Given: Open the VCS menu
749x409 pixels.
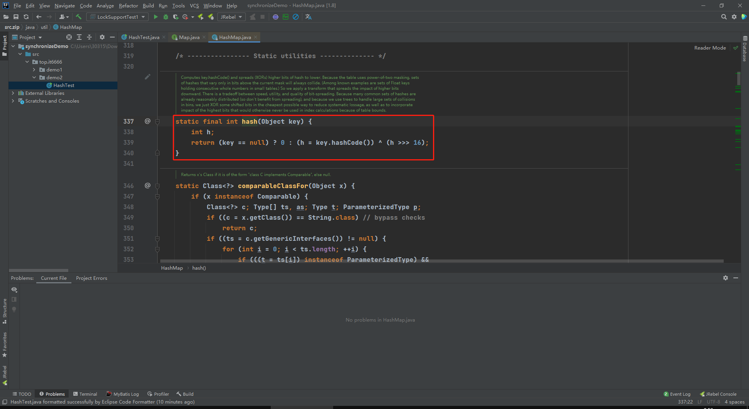Looking at the screenshot, I should pyautogui.click(x=194, y=5).
